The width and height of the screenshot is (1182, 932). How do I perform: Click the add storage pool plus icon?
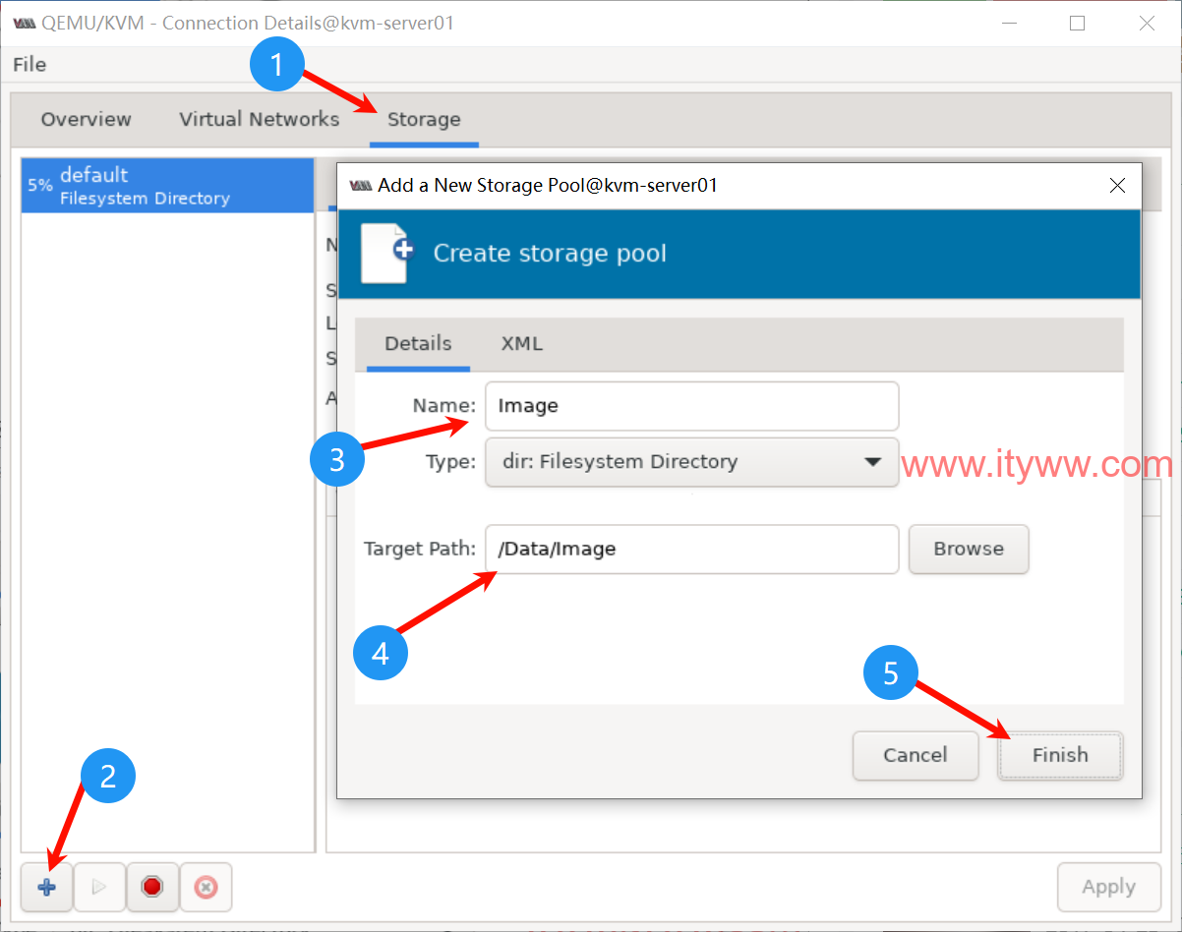coord(46,887)
